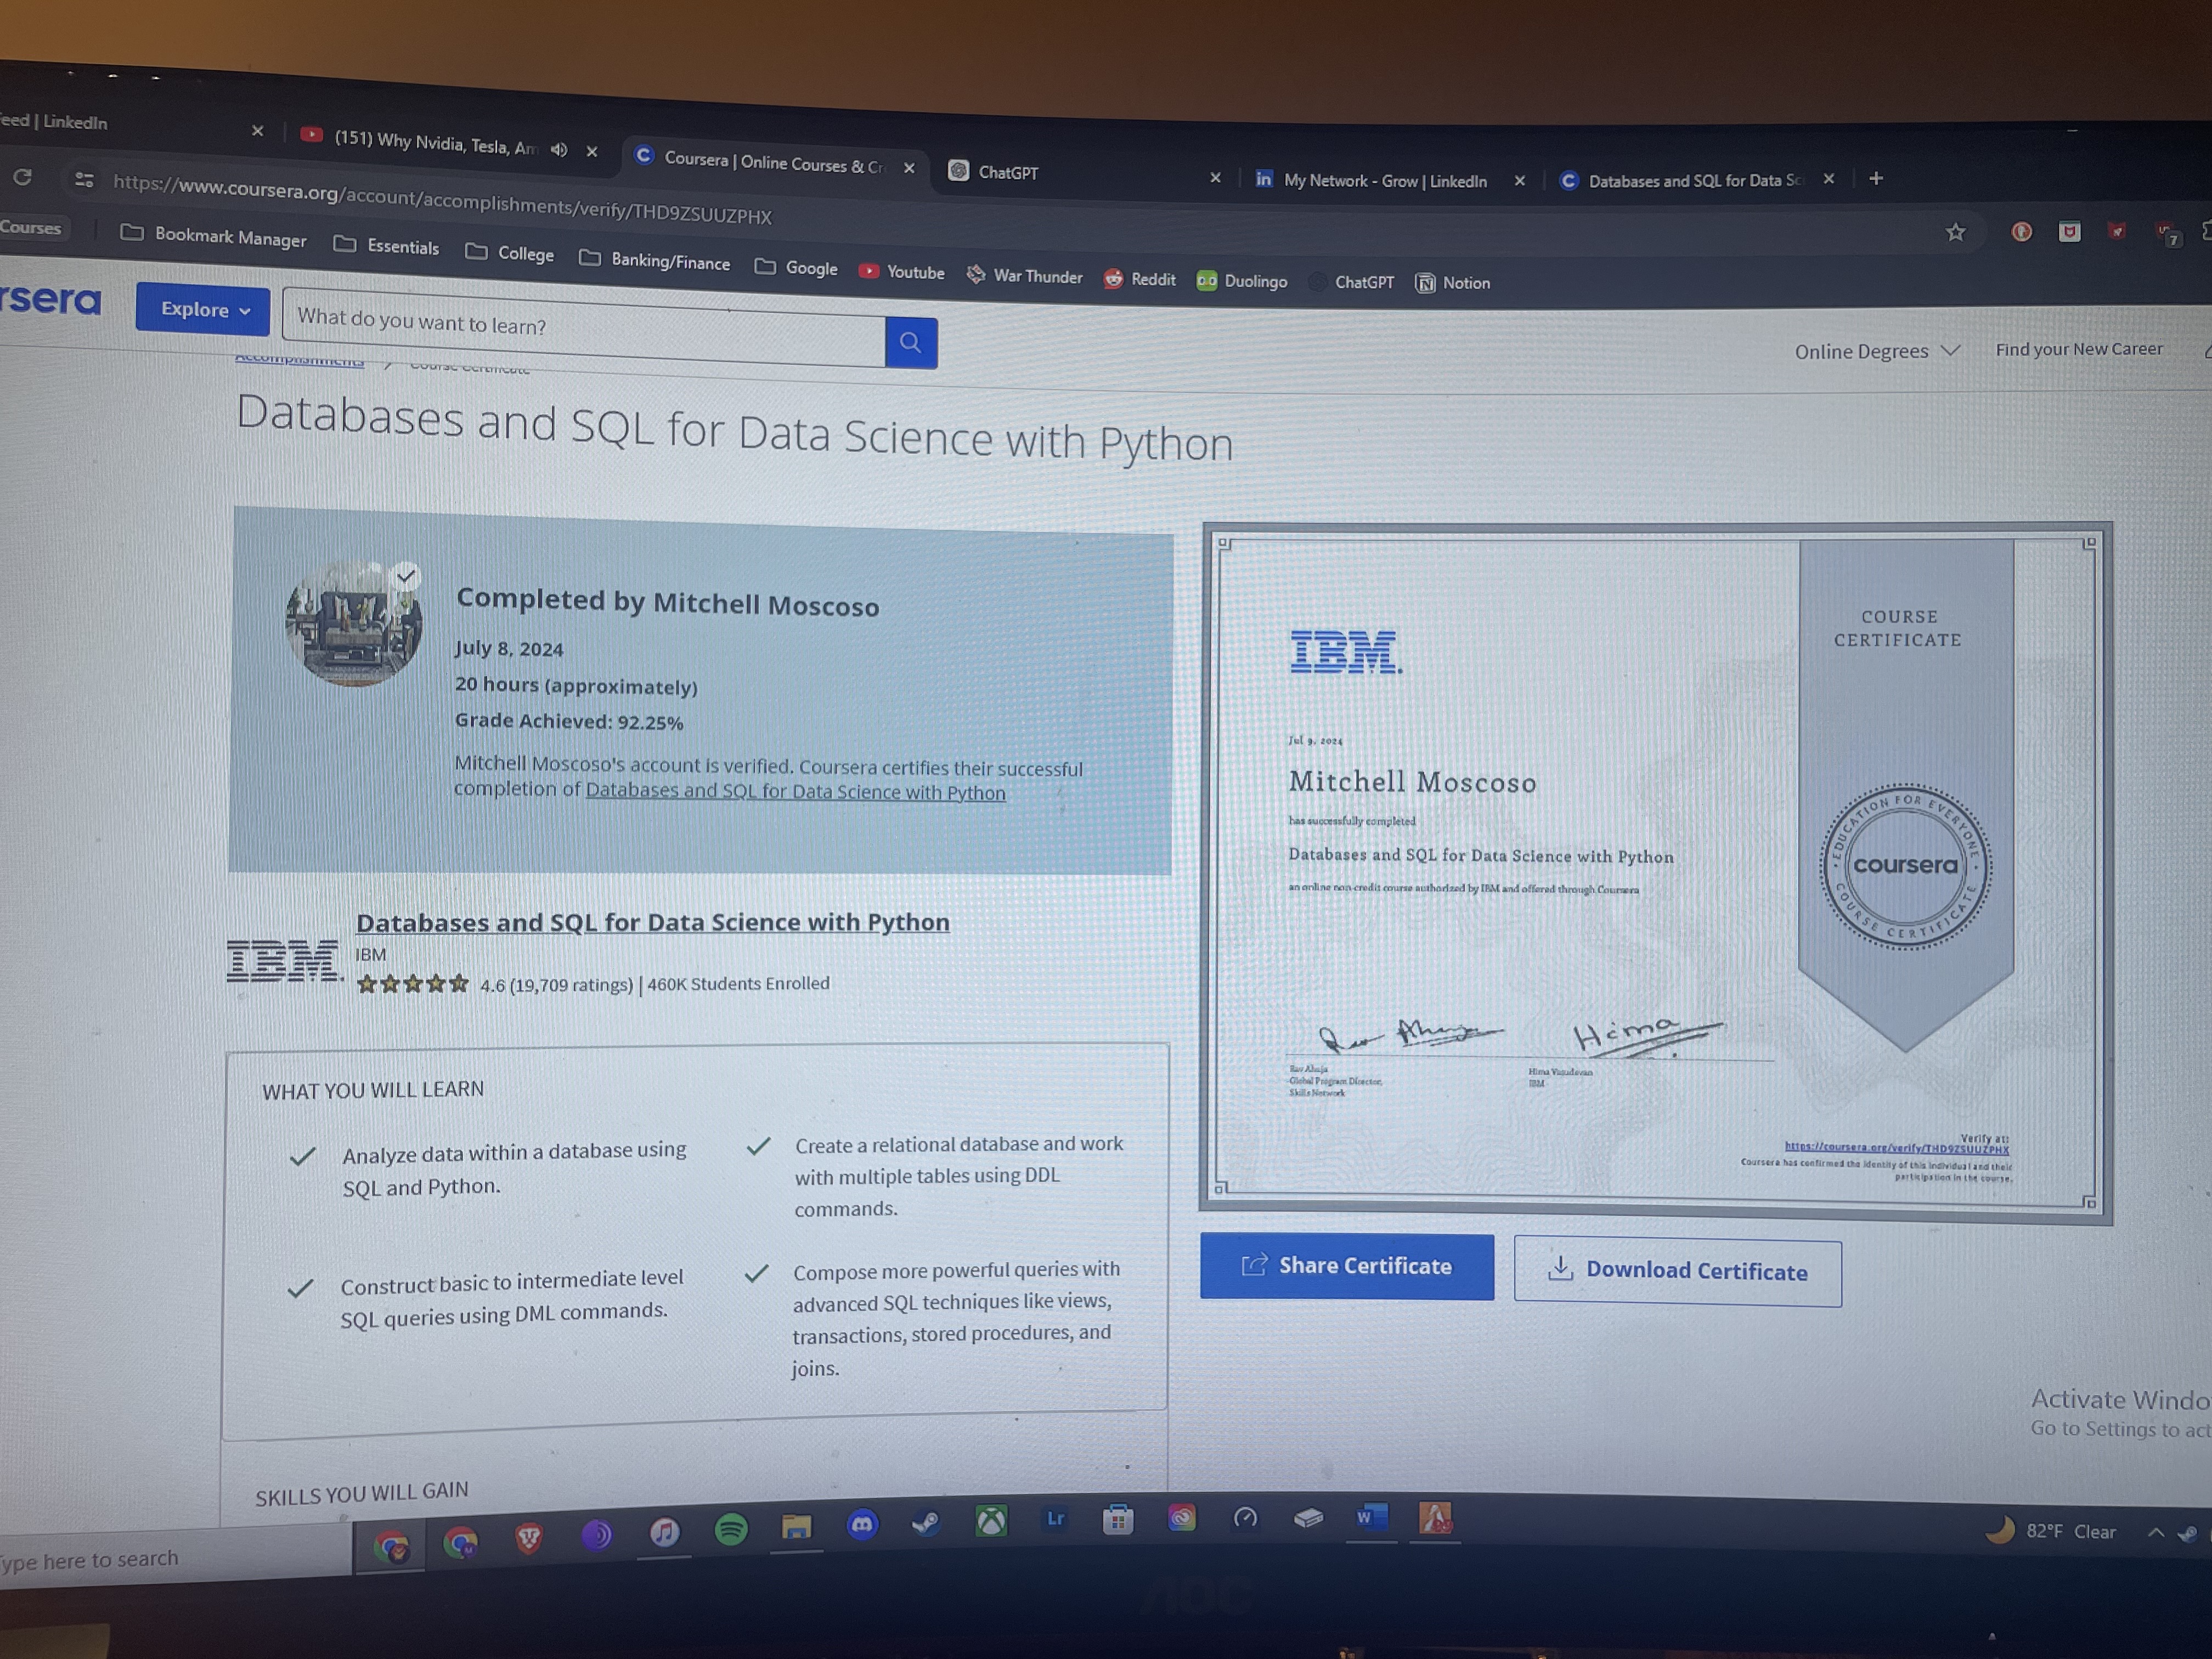Image resolution: width=2212 pixels, height=1659 pixels.
Task: Open the McAfee WebAdvisor extension icon
Action: (x=2069, y=232)
